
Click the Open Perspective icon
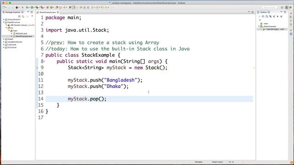tap(282, 7)
